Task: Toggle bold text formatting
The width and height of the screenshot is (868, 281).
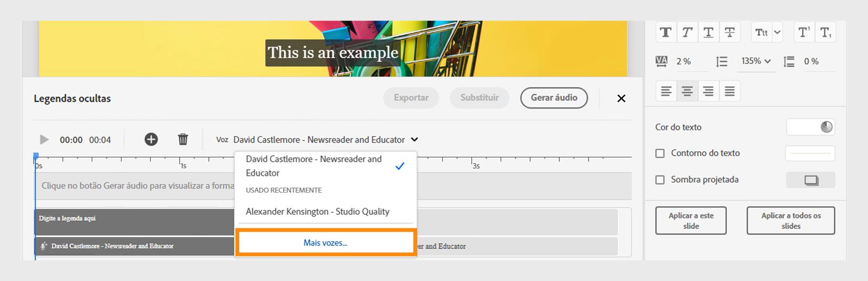Action: pyautogui.click(x=666, y=33)
